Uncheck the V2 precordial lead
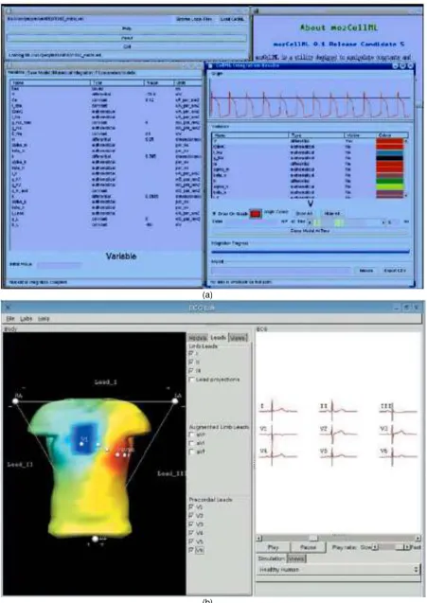427x603 pixels. [x=191, y=516]
